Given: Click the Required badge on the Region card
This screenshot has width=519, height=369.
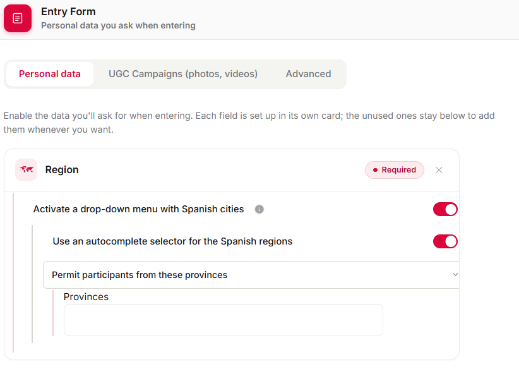Looking at the screenshot, I should point(395,170).
